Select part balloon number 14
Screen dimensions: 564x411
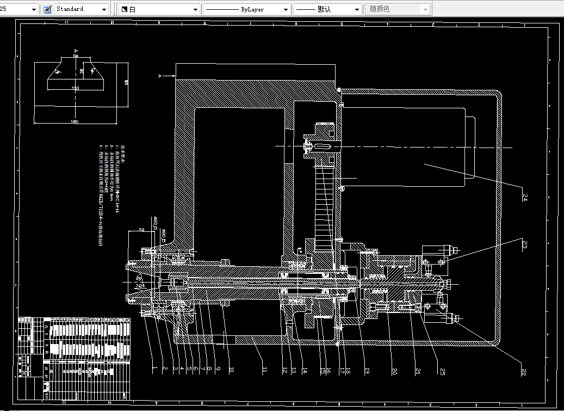(305, 370)
